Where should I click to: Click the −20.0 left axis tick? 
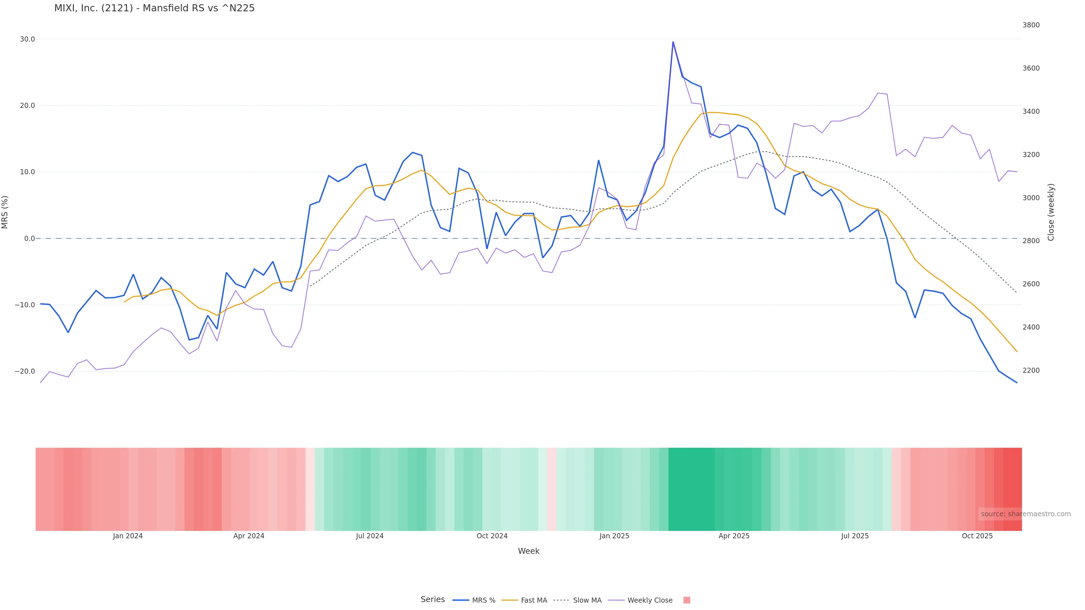coord(25,371)
